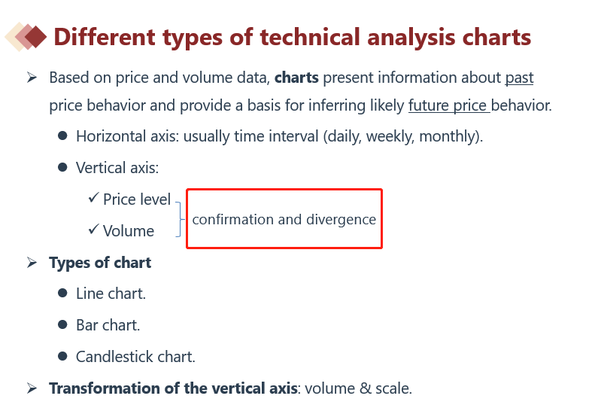Click the 'Transformation of the vertical axis' text
Image resolution: width=598 pixels, height=411 pixels.
coord(173,388)
